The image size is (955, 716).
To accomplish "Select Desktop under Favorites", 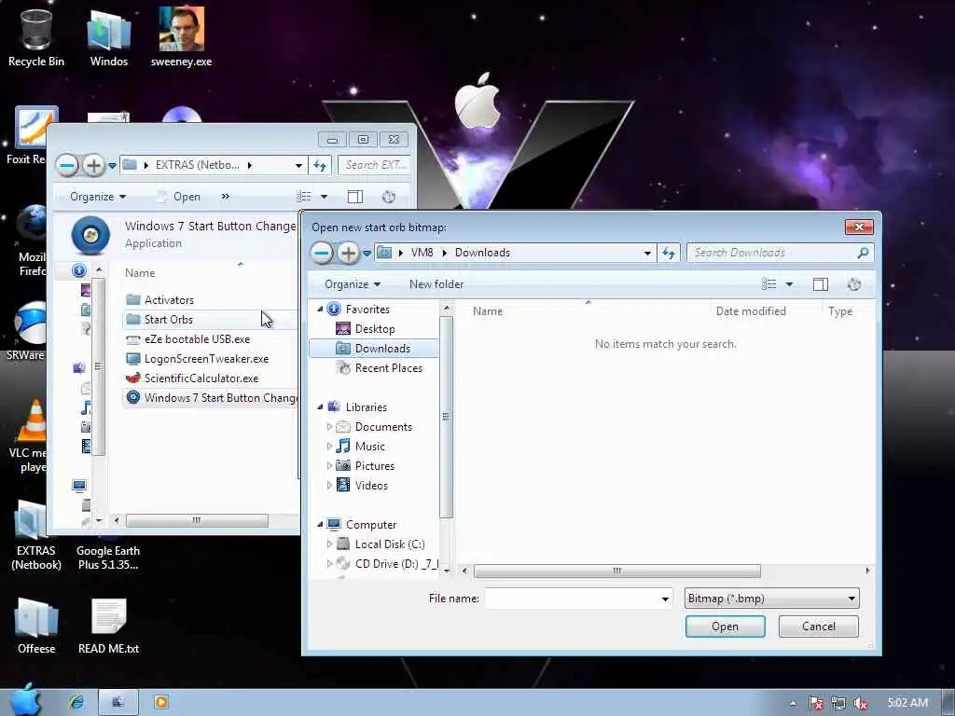I will [x=375, y=329].
